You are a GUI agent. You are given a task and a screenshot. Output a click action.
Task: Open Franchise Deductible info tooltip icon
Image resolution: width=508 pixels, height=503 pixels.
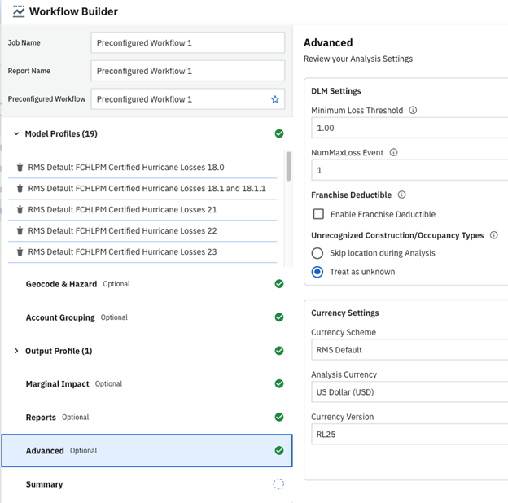401,195
